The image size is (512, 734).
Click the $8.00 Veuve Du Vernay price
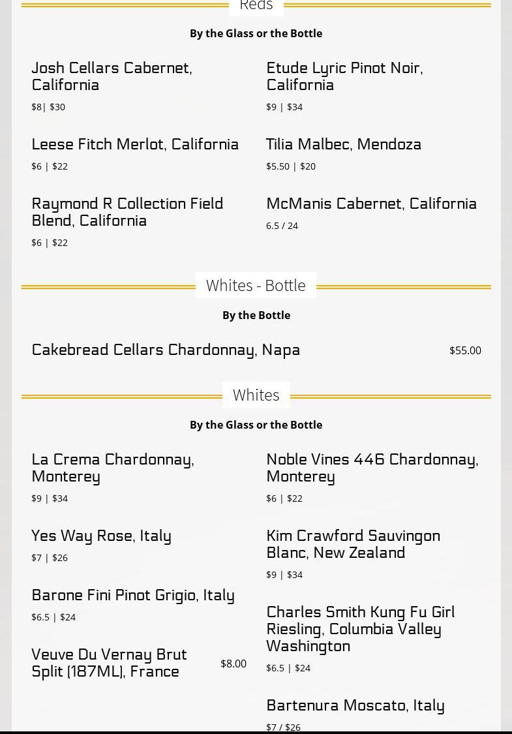(x=233, y=664)
